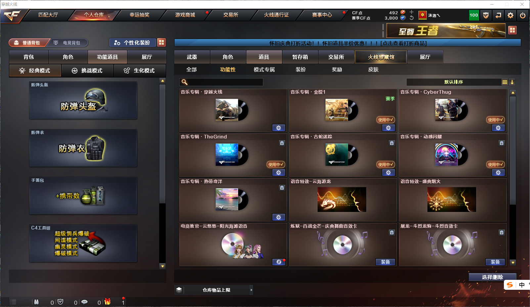Toggle the list view icon beside 默认排序
Screen dimensions: 530x307
coord(505,82)
